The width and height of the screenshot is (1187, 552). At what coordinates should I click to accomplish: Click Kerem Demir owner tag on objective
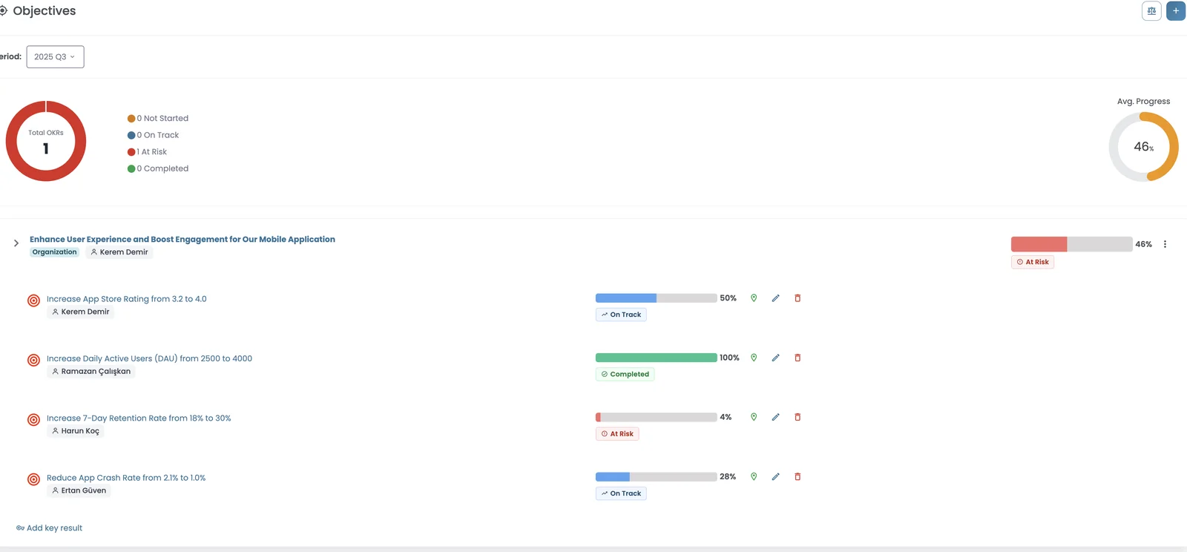pos(119,252)
